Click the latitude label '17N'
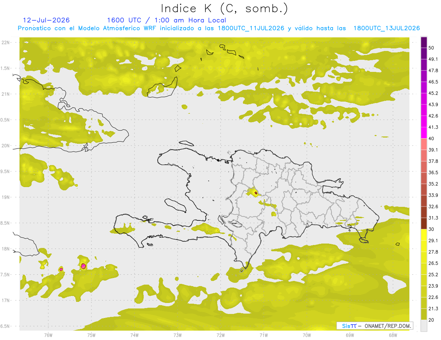The width and height of the screenshot is (441, 340). click(x=6, y=300)
